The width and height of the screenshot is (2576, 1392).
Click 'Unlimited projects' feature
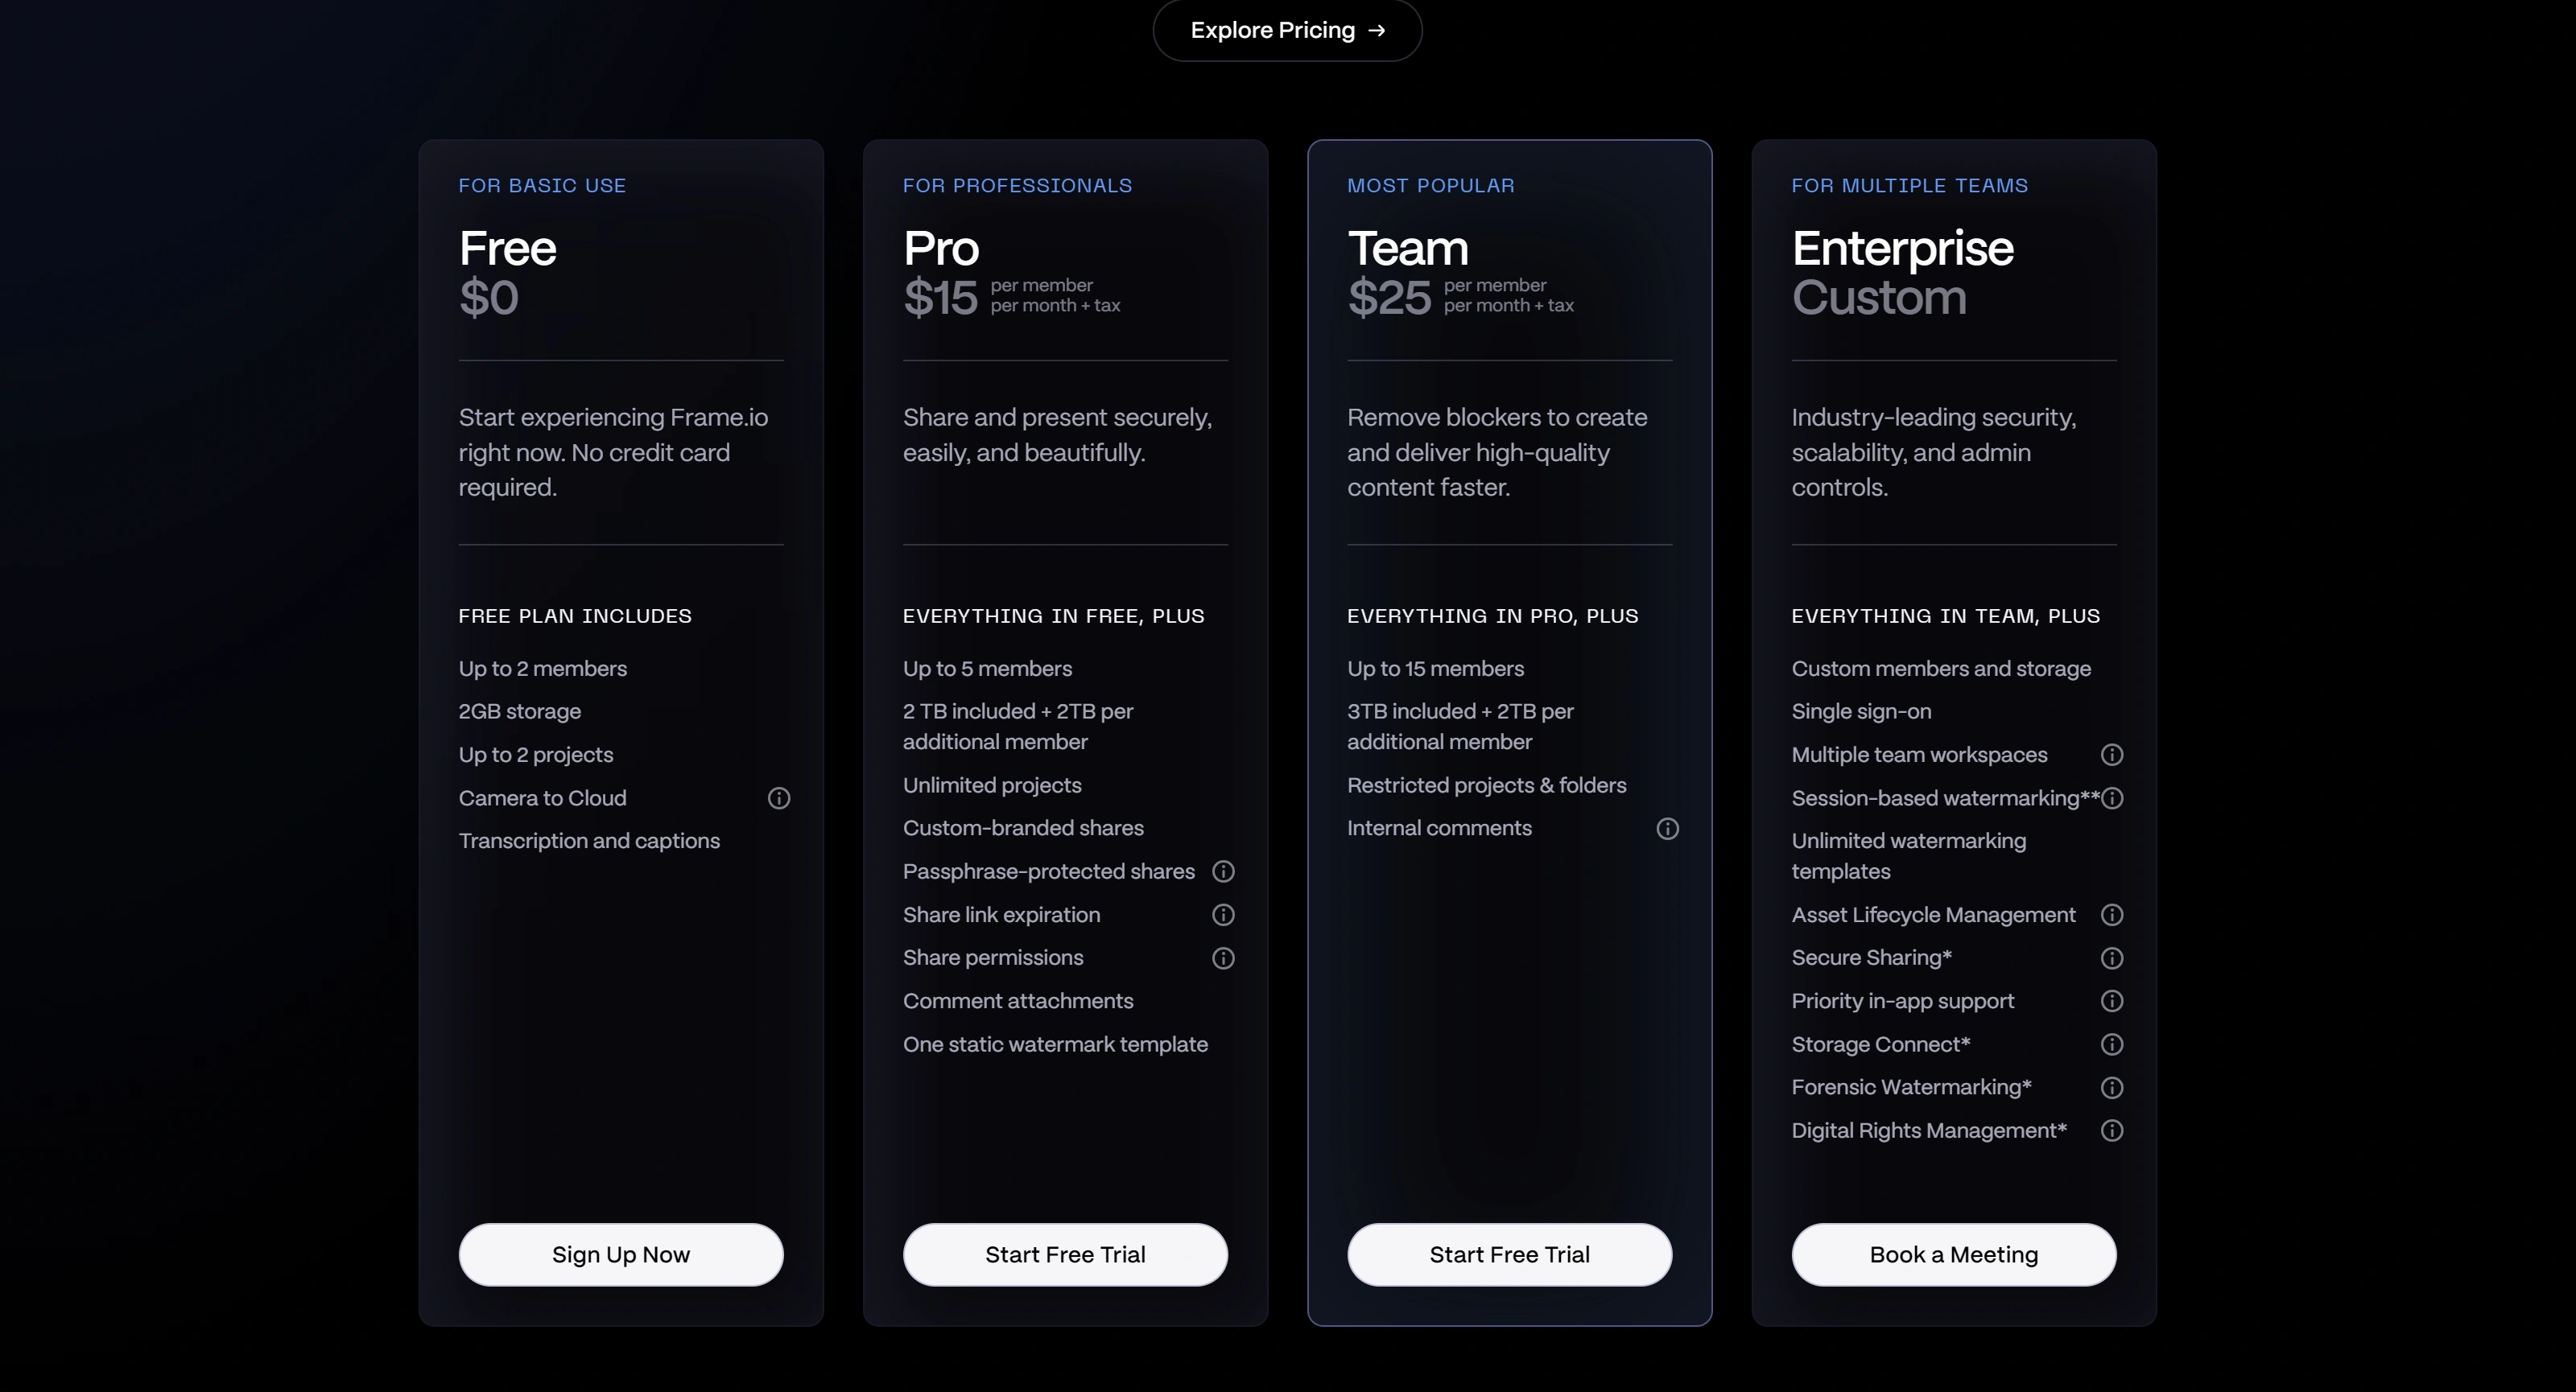click(x=992, y=785)
